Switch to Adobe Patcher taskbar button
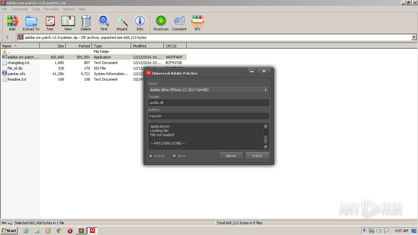The image size is (418, 235). pos(92,231)
